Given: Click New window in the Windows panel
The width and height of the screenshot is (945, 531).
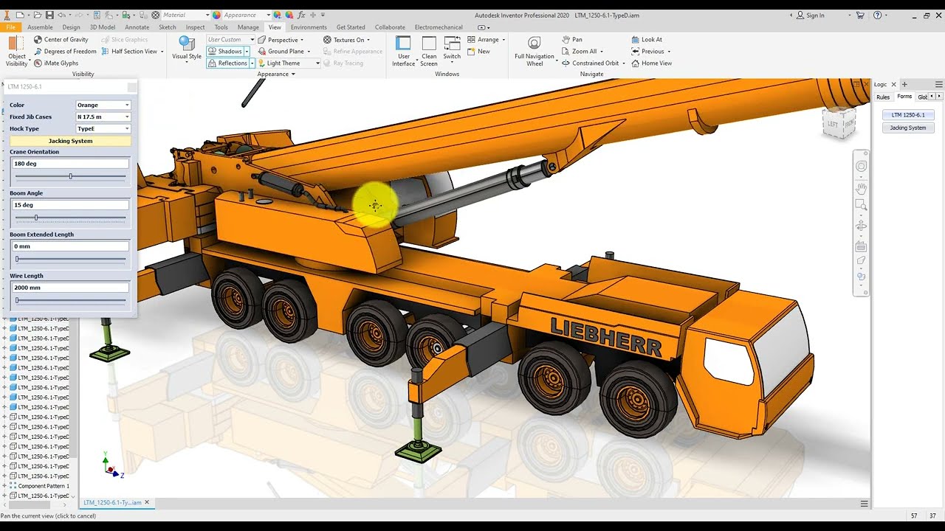Looking at the screenshot, I should [x=478, y=52].
